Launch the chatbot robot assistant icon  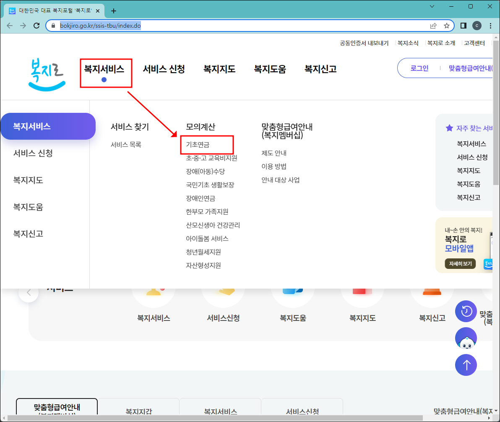(x=466, y=338)
